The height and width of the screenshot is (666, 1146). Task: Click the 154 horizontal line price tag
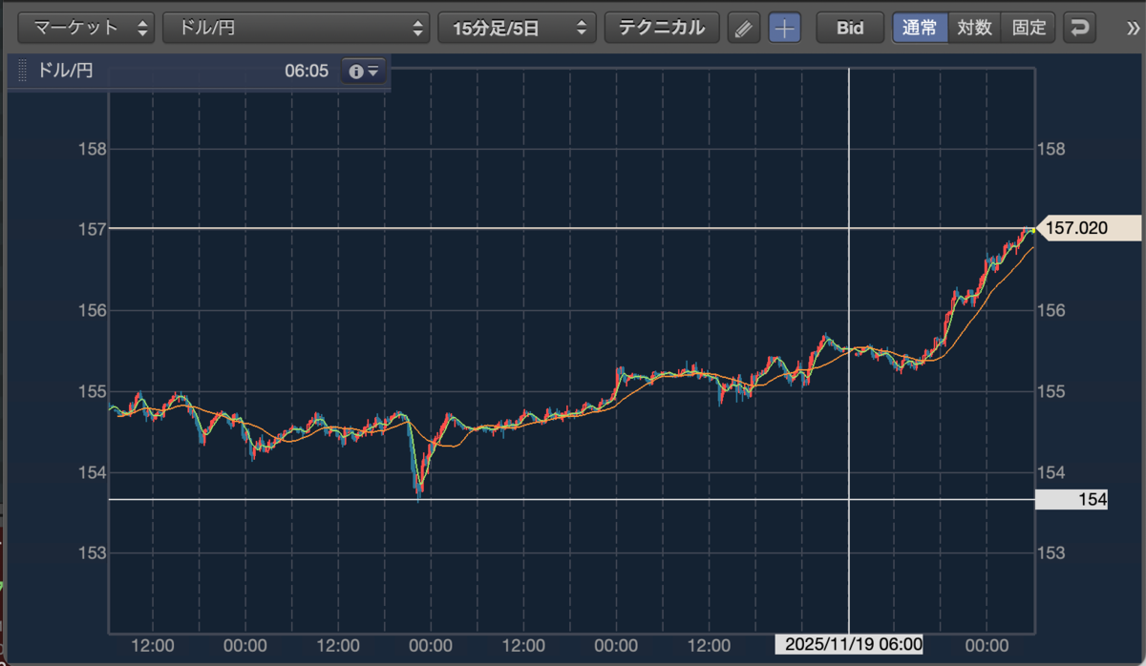pyautogui.click(x=1072, y=499)
